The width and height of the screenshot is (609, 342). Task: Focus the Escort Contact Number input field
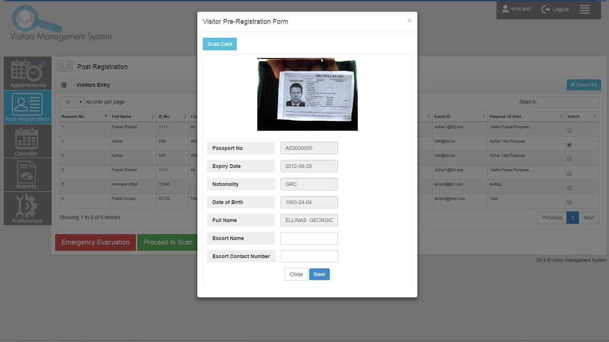(x=309, y=256)
